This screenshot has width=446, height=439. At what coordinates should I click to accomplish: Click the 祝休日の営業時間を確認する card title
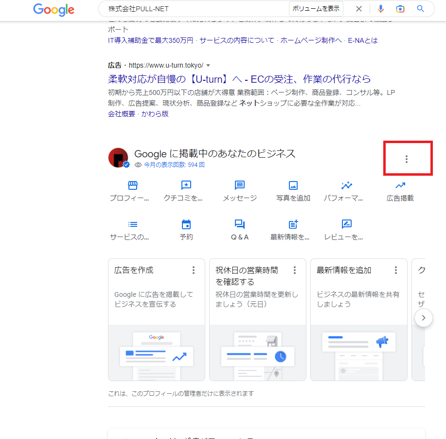(247, 276)
